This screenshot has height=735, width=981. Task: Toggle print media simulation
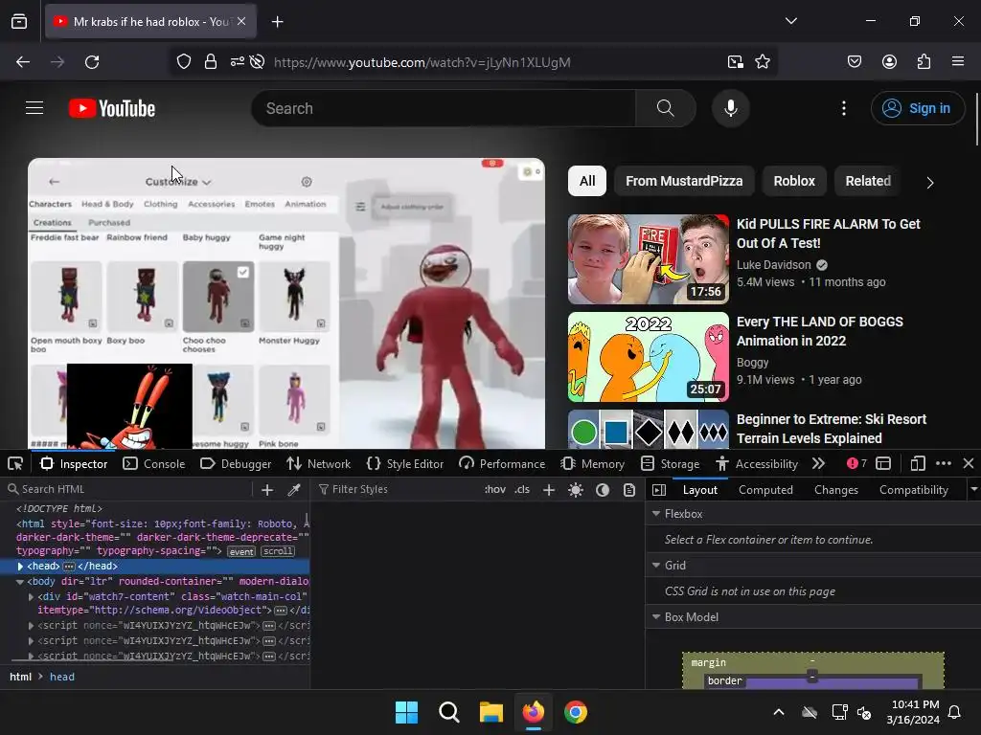[x=629, y=490]
